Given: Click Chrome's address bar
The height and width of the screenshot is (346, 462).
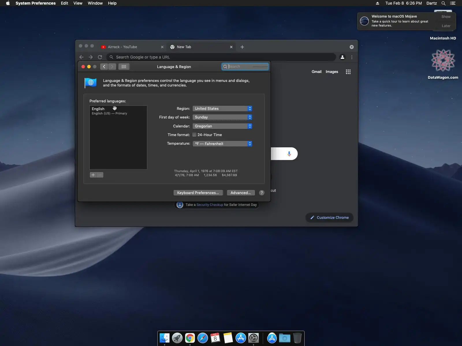Looking at the screenshot, I should coord(221,57).
